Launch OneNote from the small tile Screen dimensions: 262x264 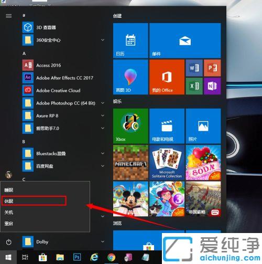click(x=212, y=86)
